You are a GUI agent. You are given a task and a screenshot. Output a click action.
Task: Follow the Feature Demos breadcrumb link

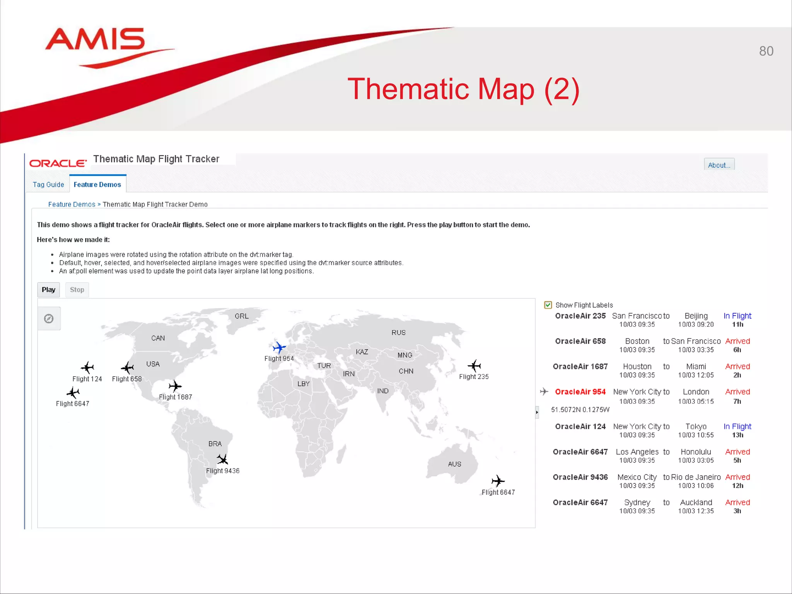[72, 205]
